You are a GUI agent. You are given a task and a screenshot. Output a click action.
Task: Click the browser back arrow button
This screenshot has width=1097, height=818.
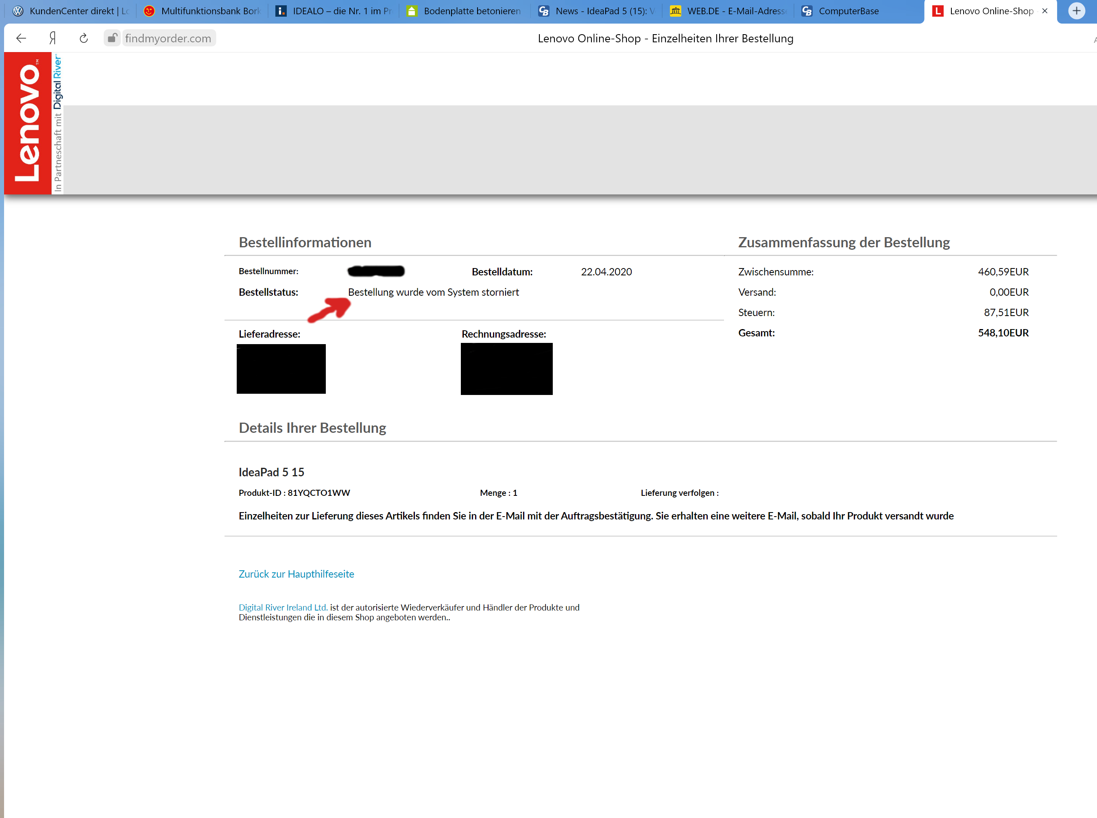(x=21, y=38)
